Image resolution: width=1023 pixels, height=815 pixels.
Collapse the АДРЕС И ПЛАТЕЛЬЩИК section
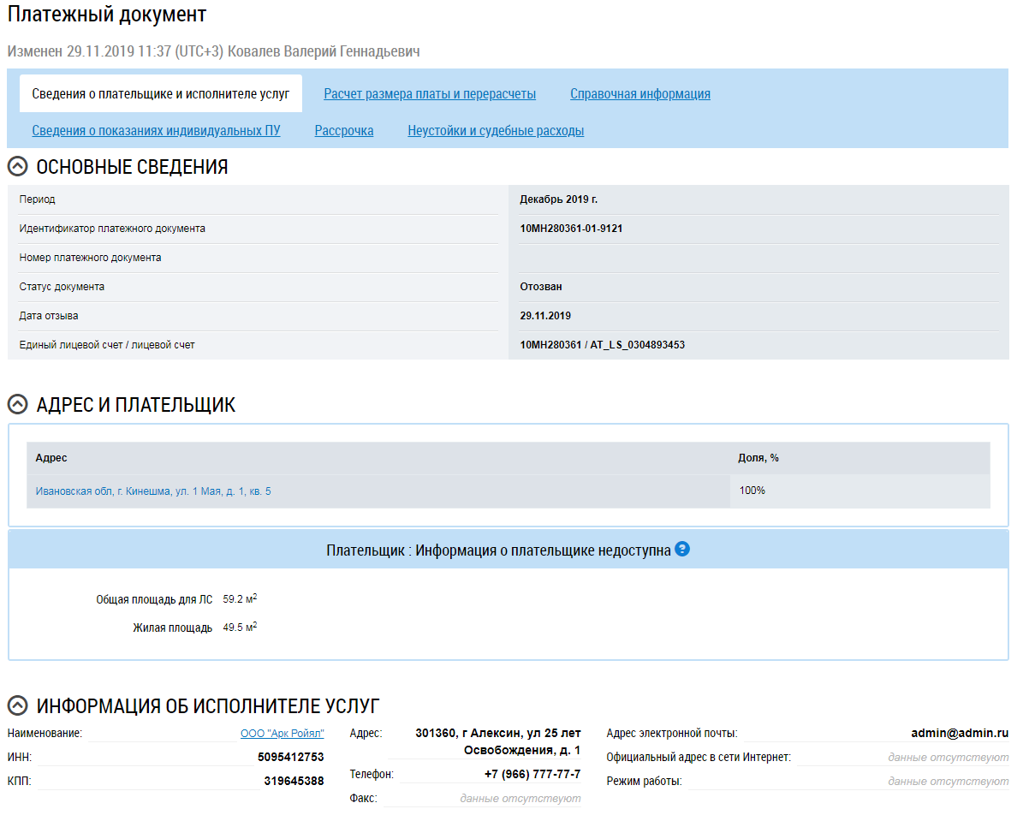point(17,405)
